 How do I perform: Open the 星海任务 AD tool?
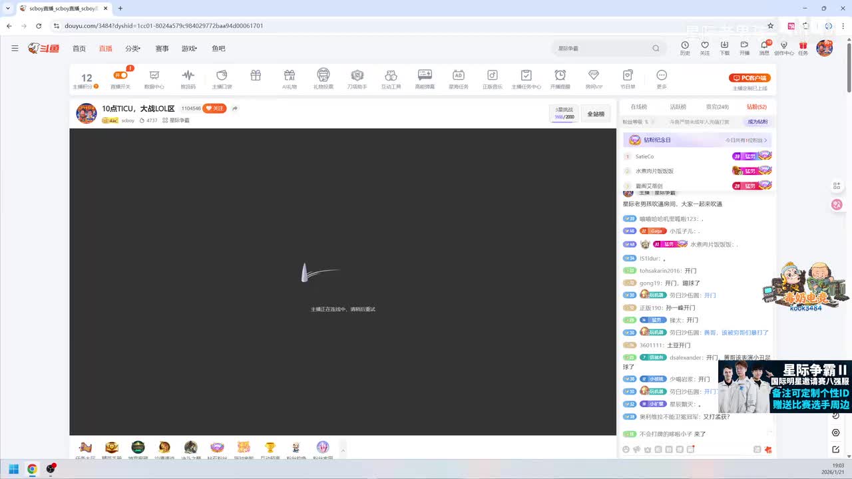[x=458, y=79]
